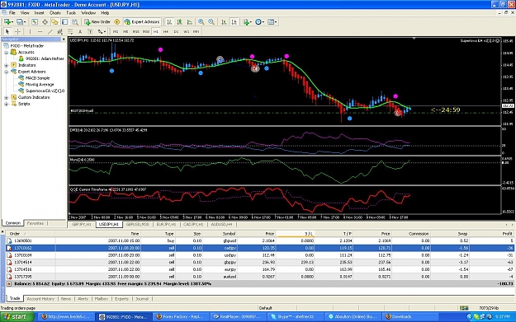This screenshot has width=516, height=322.
Task: Open the Periods clock dropdown
Action: click(259, 21)
